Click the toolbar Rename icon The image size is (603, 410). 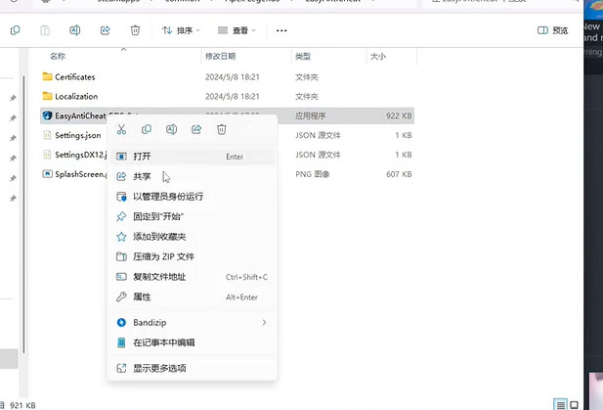[x=75, y=30]
